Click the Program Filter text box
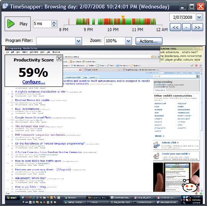The width and height of the screenshot is (207, 206). (56, 41)
